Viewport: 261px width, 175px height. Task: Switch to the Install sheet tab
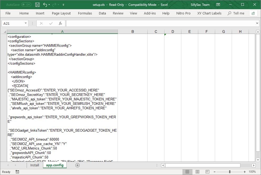click(35, 165)
